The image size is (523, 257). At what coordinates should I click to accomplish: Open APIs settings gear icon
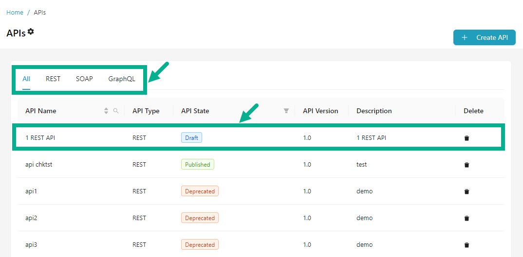31,32
